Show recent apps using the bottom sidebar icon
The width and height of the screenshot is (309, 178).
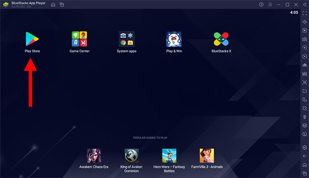tap(304, 173)
